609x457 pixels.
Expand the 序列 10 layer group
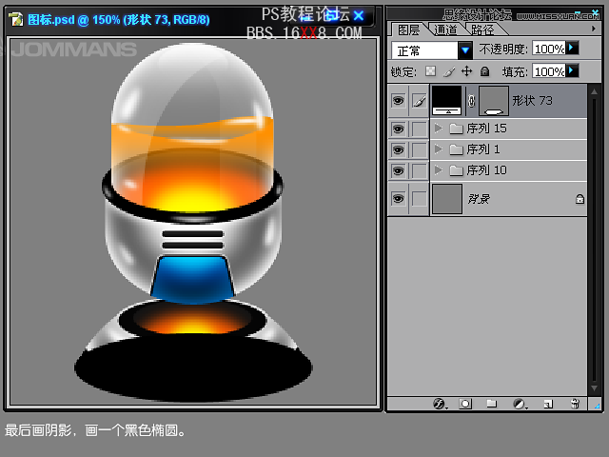click(x=439, y=170)
